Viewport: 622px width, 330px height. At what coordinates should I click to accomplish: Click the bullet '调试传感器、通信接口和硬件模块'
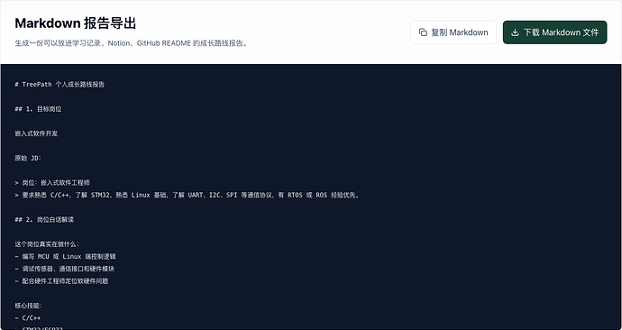click(65, 269)
